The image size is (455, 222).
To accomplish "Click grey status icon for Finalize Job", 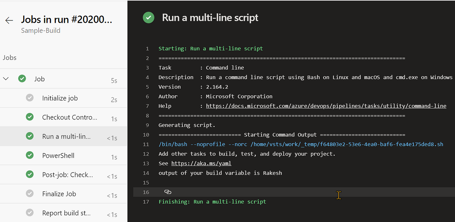I will pyautogui.click(x=30, y=193).
